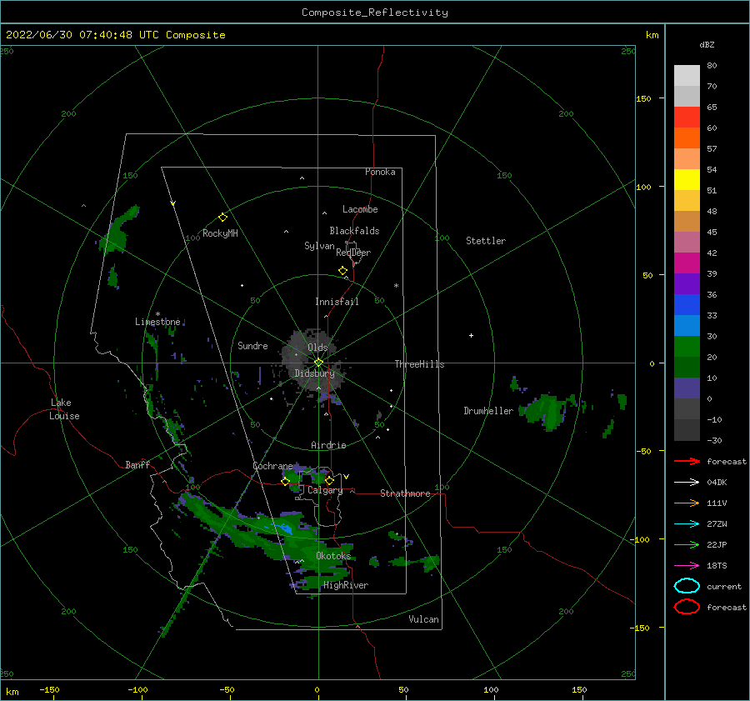Click the yellow diamond at radar center
The image size is (750, 701).
pos(318,363)
